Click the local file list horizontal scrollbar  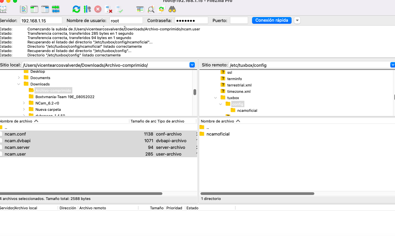click(80, 194)
